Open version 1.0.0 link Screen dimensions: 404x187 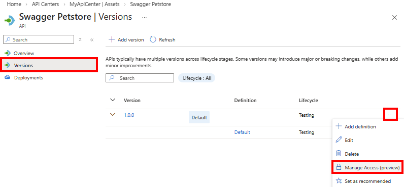[x=129, y=115]
